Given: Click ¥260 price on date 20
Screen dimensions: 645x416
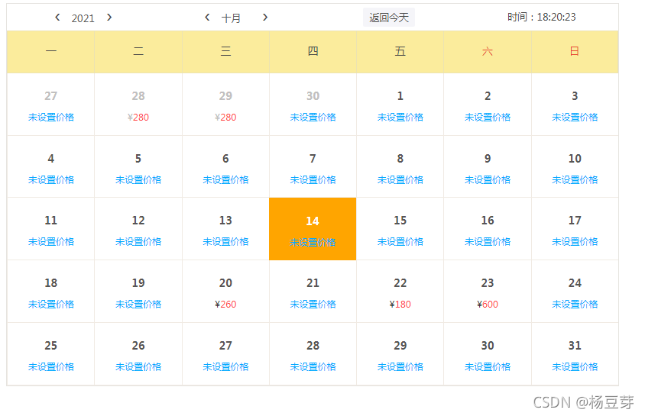Looking at the screenshot, I should click(x=225, y=305).
